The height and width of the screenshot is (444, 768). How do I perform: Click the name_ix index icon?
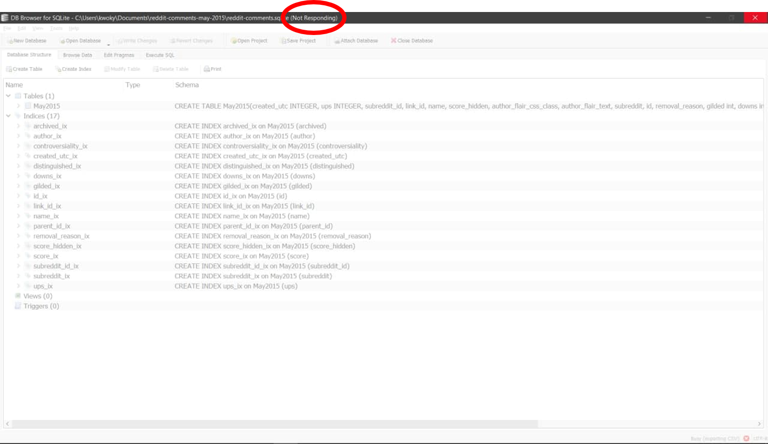[28, 216]
